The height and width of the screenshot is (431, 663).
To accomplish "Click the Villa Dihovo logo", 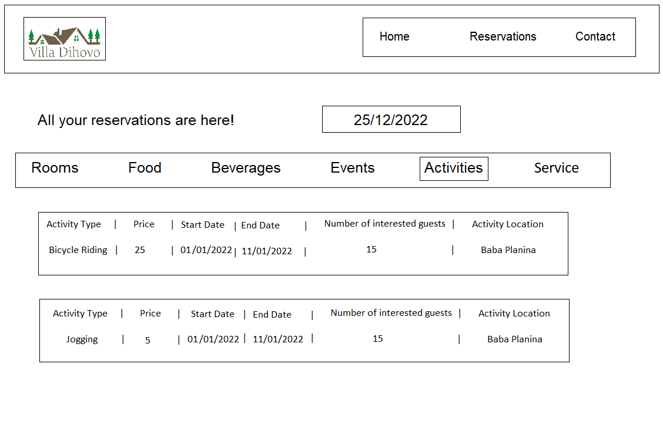I will pos(65,39).
